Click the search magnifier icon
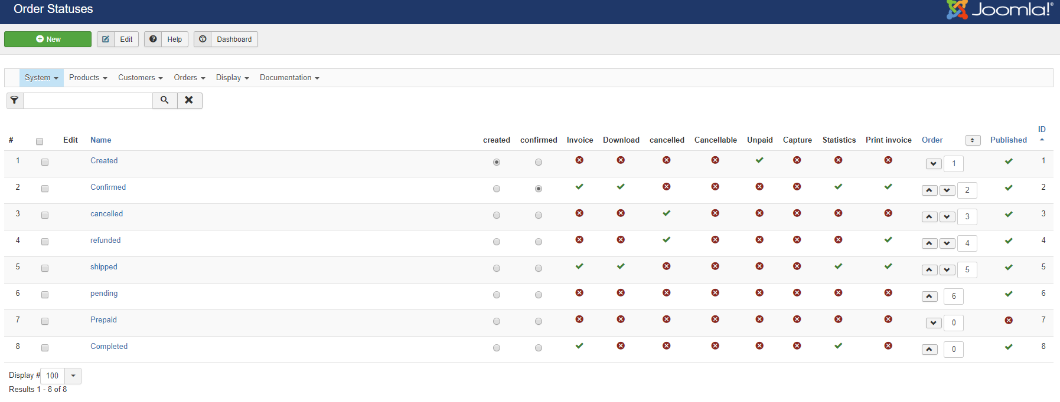This screenshot has width=1060, height=402. click(x=165, y=100)
